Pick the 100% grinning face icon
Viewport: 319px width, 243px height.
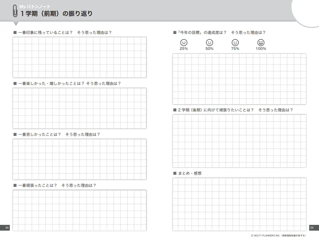pyautogui.click(x=261, y=43)
